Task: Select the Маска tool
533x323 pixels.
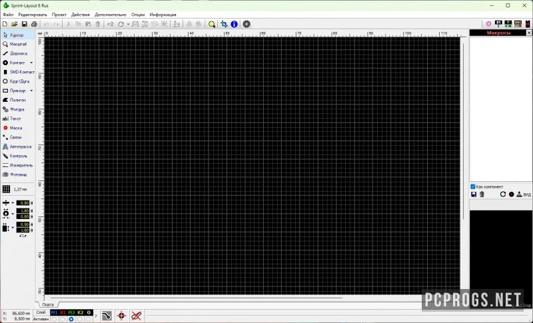Action: point(17,128)
